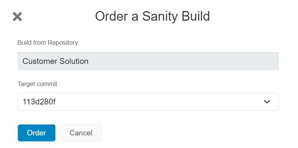The height and width of the screenshot is (148, 298).
Task: Expand the commit list via the chevron arrow
Action: 267,102
